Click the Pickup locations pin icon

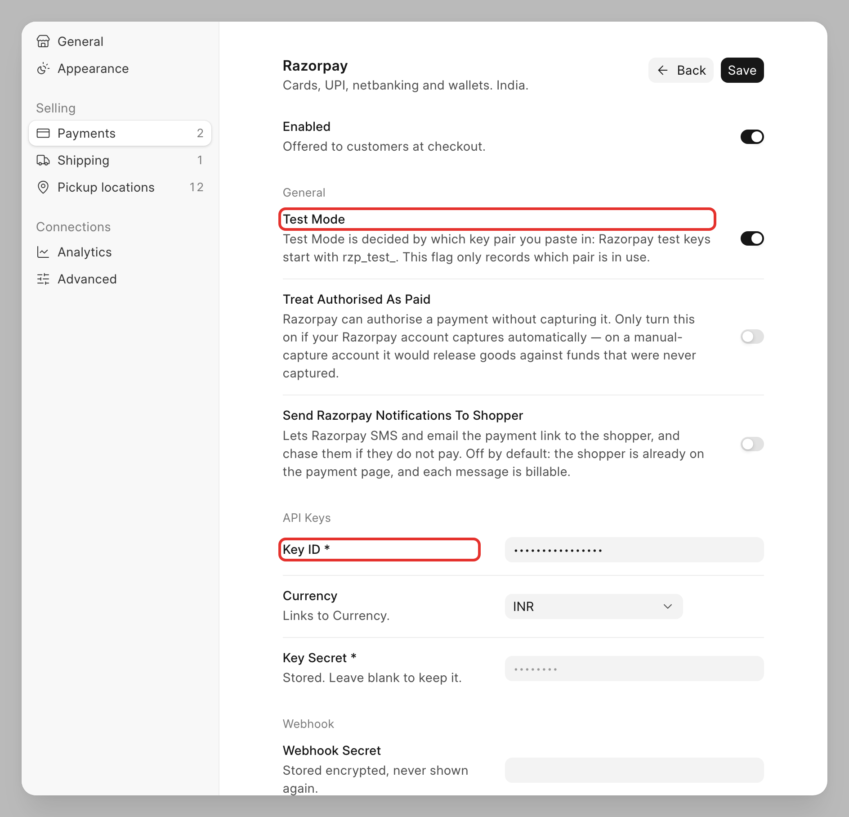click(43, 187)
